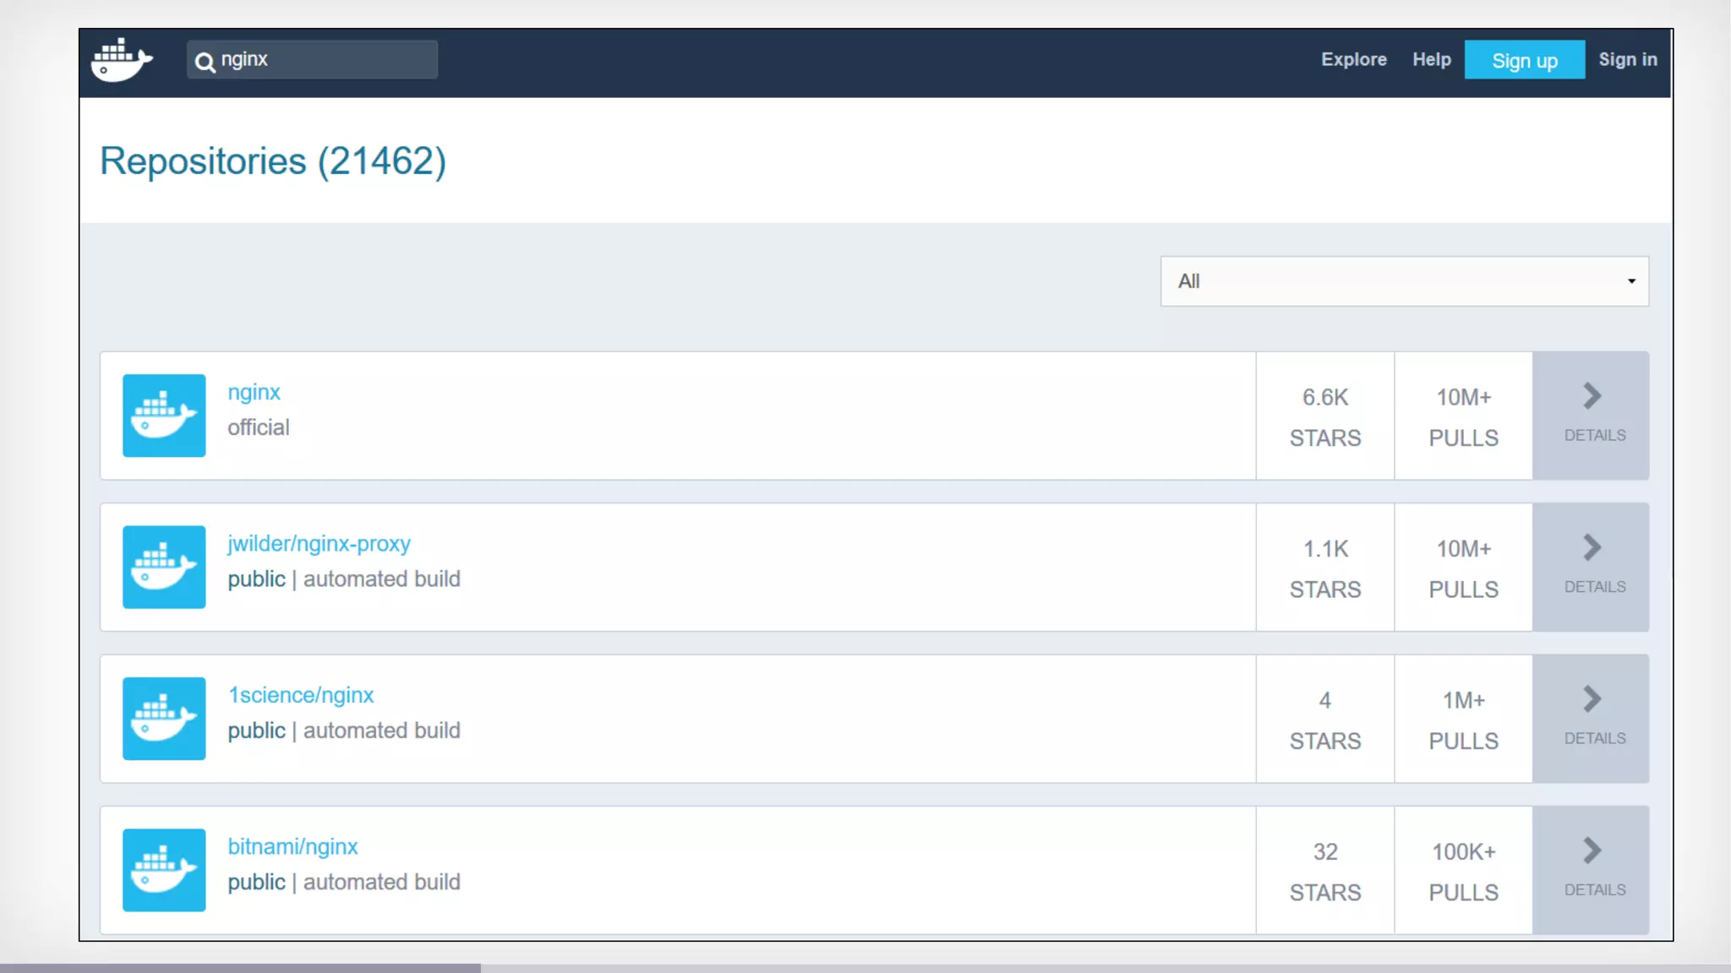Click the bitnami/nginx repository whale icon

pyautogui.click(x=164, y=870)
